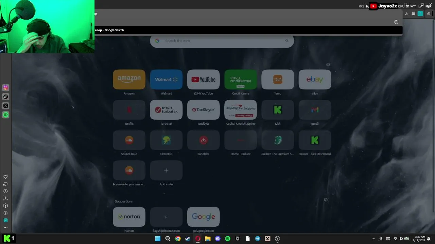Viewport: 435px width, 244px height.
Task: Open the easy setup sliders icon
Action: (x=413, y=14)
